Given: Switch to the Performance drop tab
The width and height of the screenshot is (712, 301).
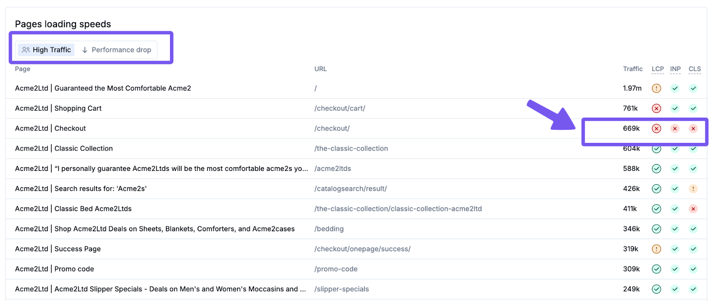Looking at the screenshot, I should click(x=117, y=50).
